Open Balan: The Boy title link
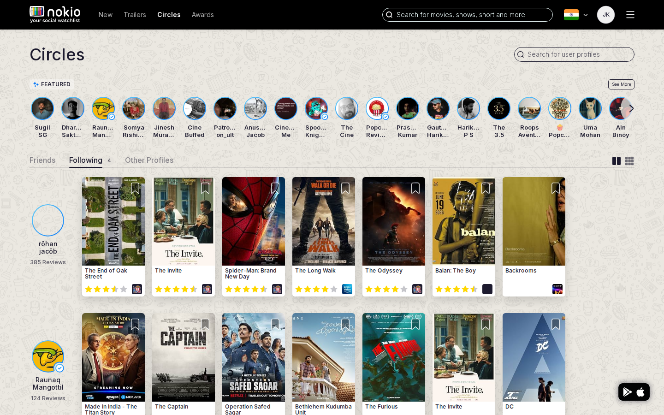 456,271
